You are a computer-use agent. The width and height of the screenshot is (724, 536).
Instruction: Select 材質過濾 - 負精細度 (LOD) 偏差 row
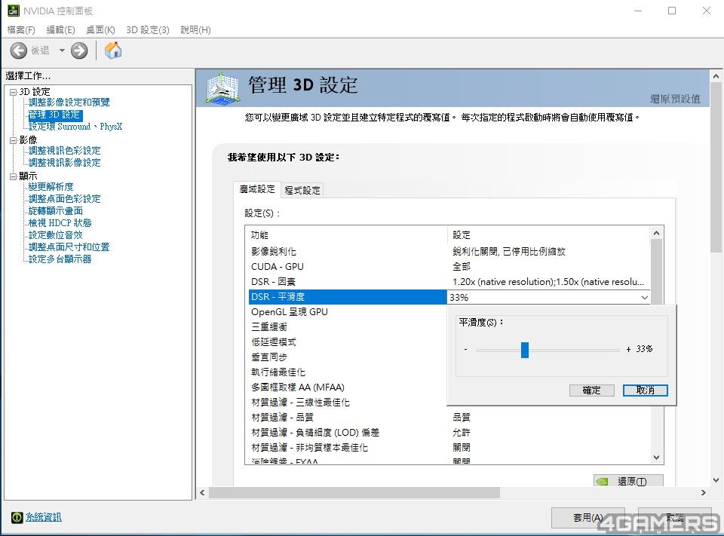pos(449,433)
